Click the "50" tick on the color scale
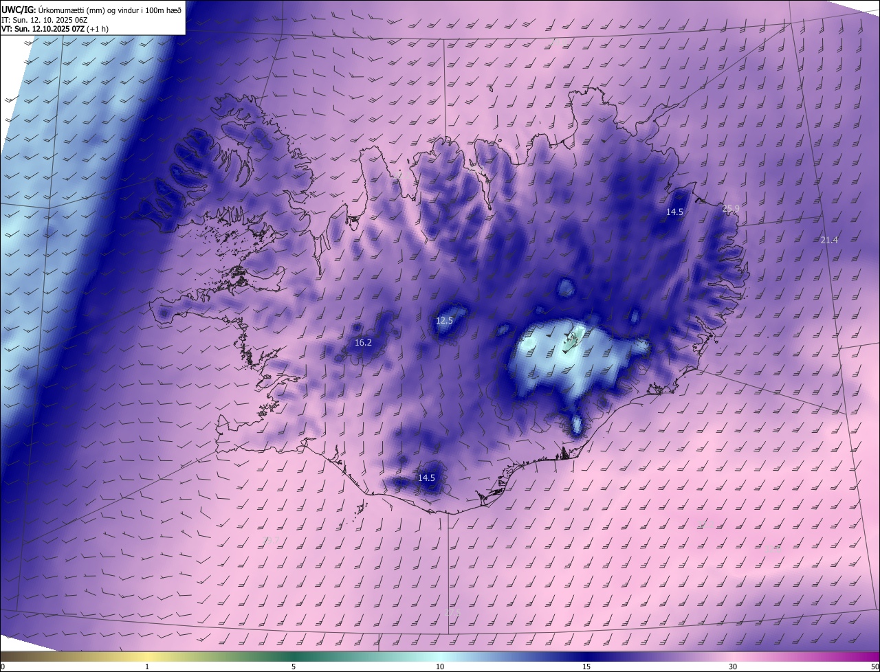The height and width of the screenshot is (672, 880). tap(874, 667)
